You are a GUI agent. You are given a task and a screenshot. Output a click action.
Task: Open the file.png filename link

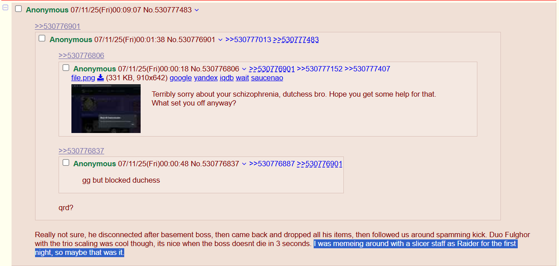click(83, 78)
